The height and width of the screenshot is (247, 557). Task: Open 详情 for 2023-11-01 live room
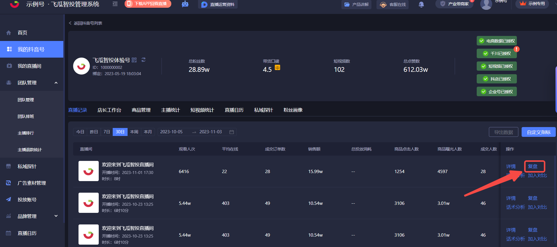pos(511,167)
